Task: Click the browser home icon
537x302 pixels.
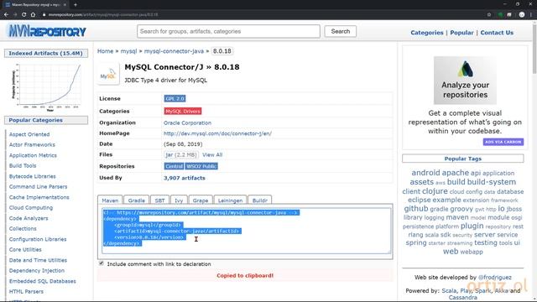Action: point(33,15)
